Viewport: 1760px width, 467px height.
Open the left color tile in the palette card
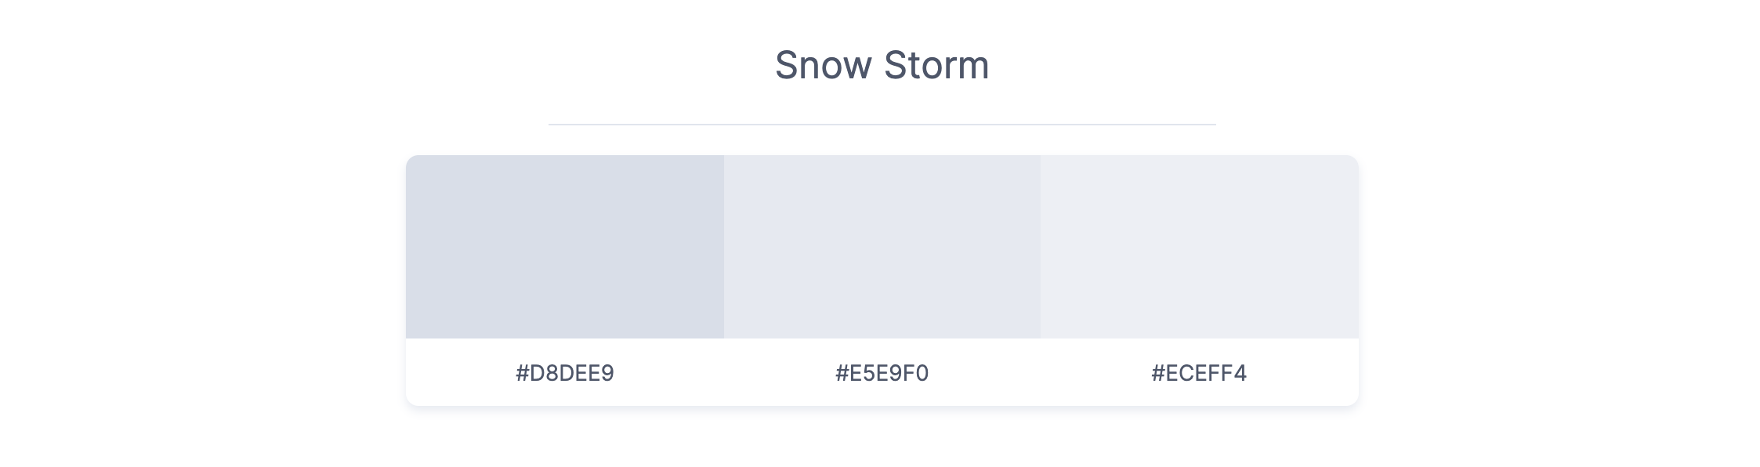click(564, 247)
